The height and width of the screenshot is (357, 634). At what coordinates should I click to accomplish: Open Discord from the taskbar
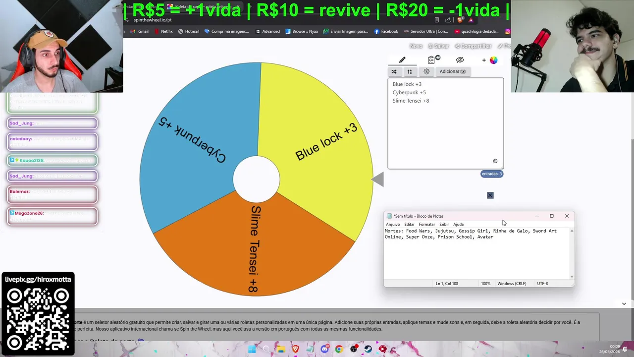tap(324, 349)
